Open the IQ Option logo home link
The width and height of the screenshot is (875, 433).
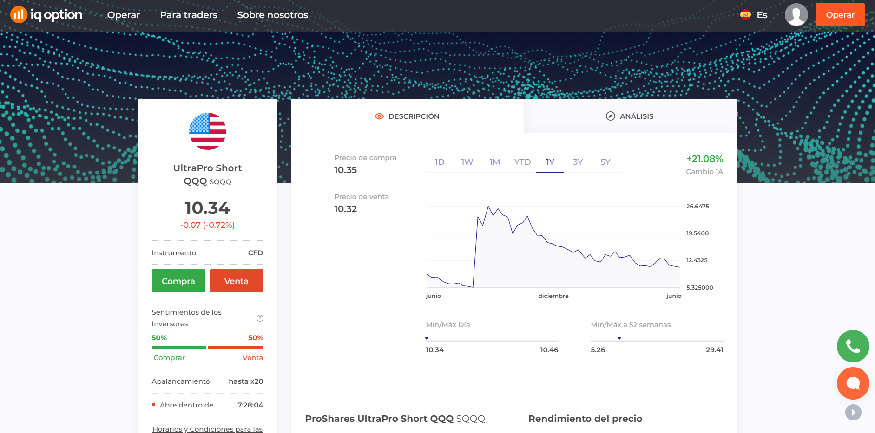(46, 15)
